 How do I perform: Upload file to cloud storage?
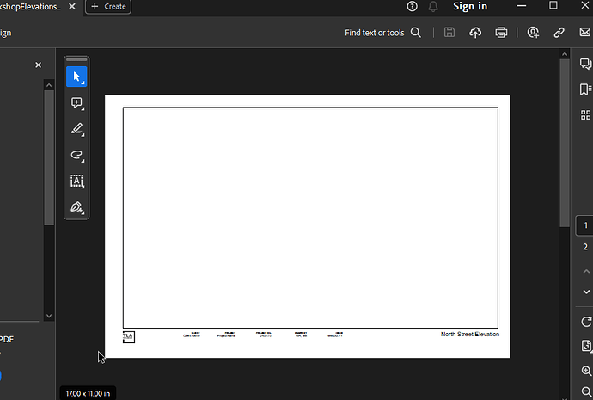(475, 33)
